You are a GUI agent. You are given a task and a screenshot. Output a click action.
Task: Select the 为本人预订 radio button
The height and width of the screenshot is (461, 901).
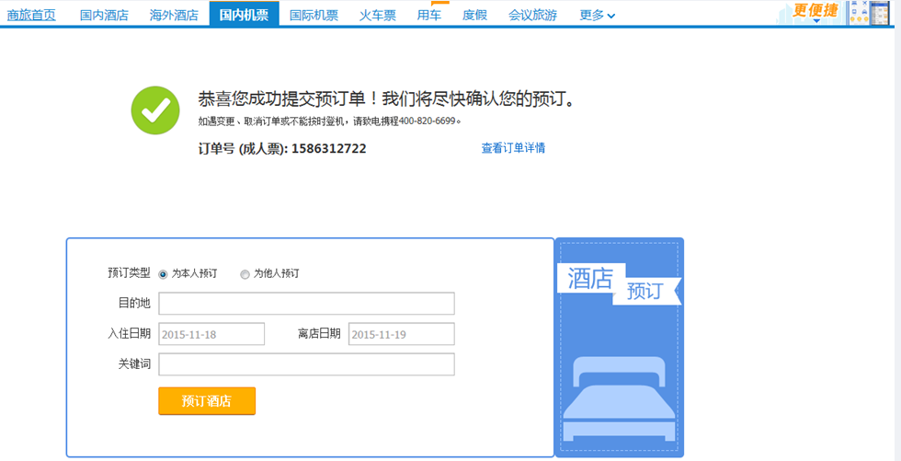tap(163, 274)
